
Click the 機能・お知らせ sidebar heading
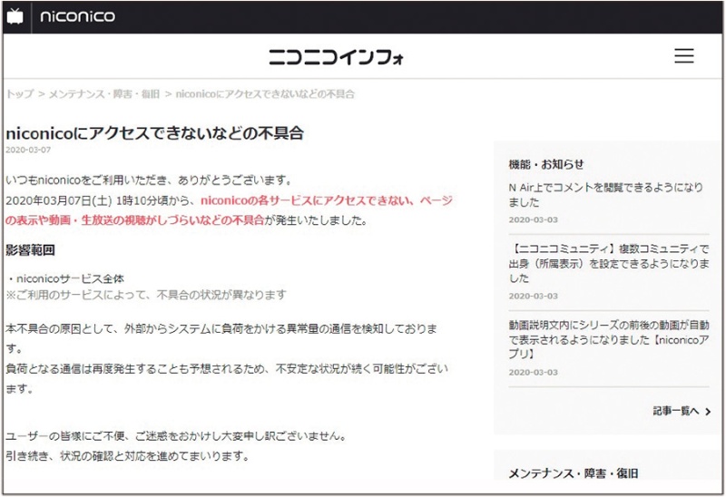546,164
